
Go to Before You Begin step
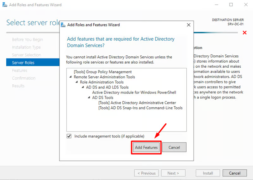point(27,40)
